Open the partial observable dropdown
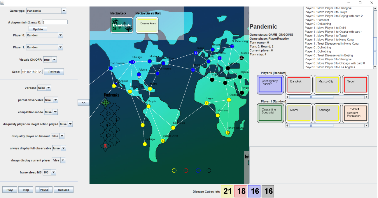Screen dimensions: 378x198 pos(51,100)
